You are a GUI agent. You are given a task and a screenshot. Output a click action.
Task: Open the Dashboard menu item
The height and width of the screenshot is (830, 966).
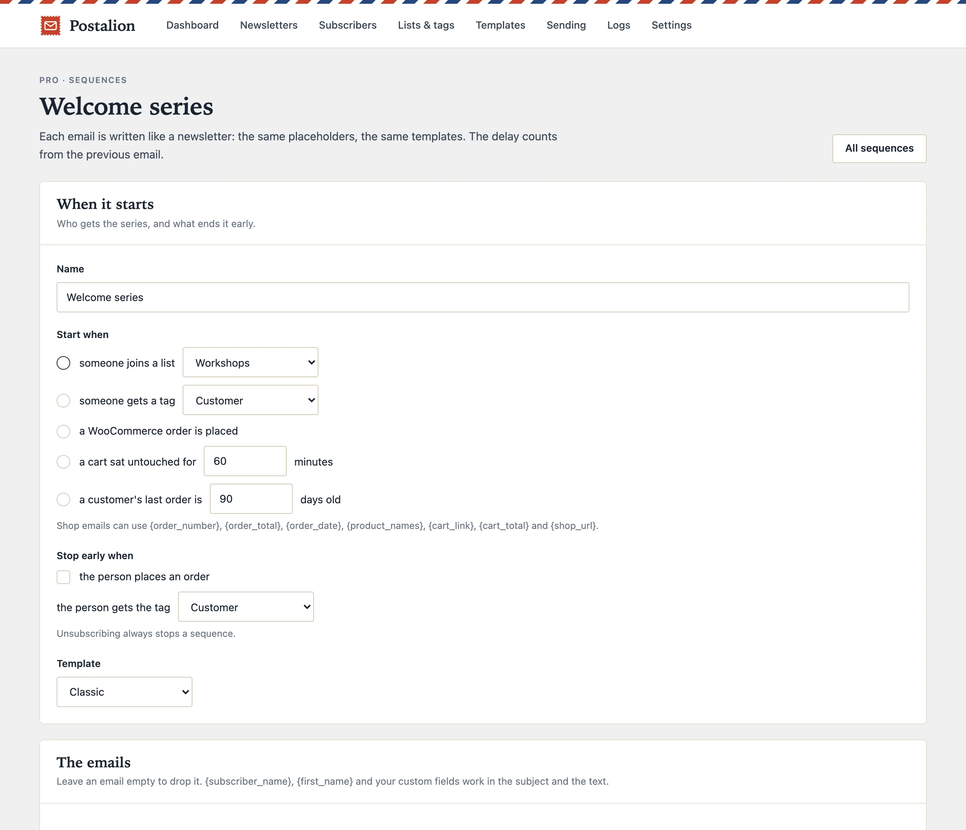click(192, 25)
